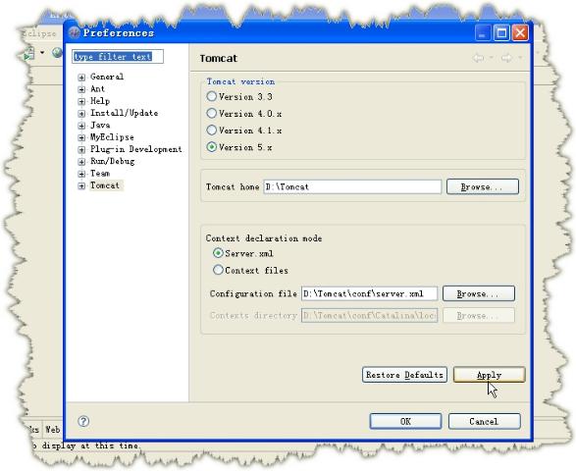Image resolution: width=576 pixels, height=471 pixels.
Task: Choose Context files declaration mode
Action: pyautogui.click(x=218, y=270)
